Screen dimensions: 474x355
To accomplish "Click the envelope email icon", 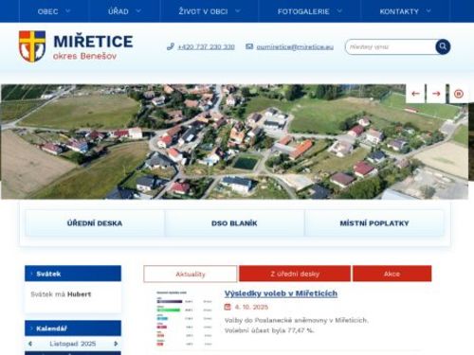I will click(249, 46).
